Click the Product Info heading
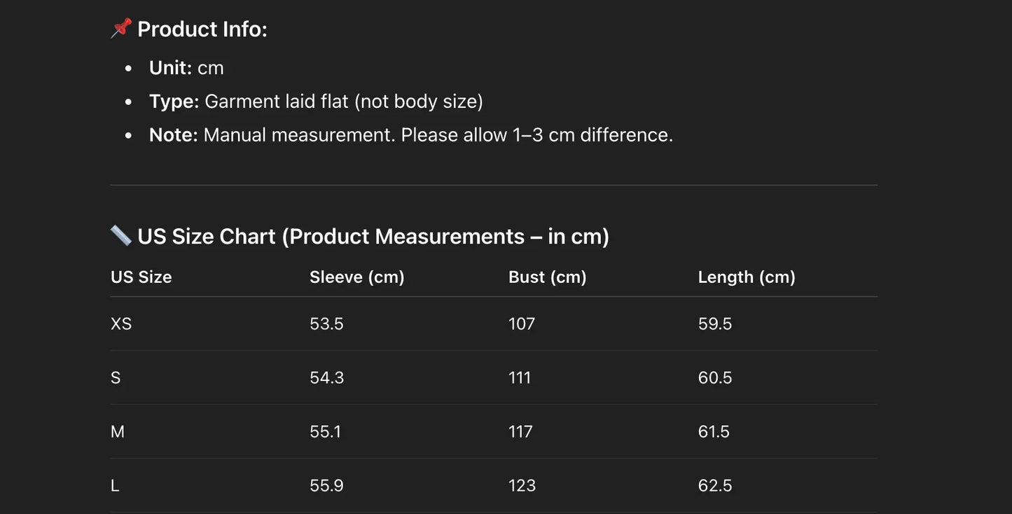The width and height of the screenshot is (1012, 514). 202,29
